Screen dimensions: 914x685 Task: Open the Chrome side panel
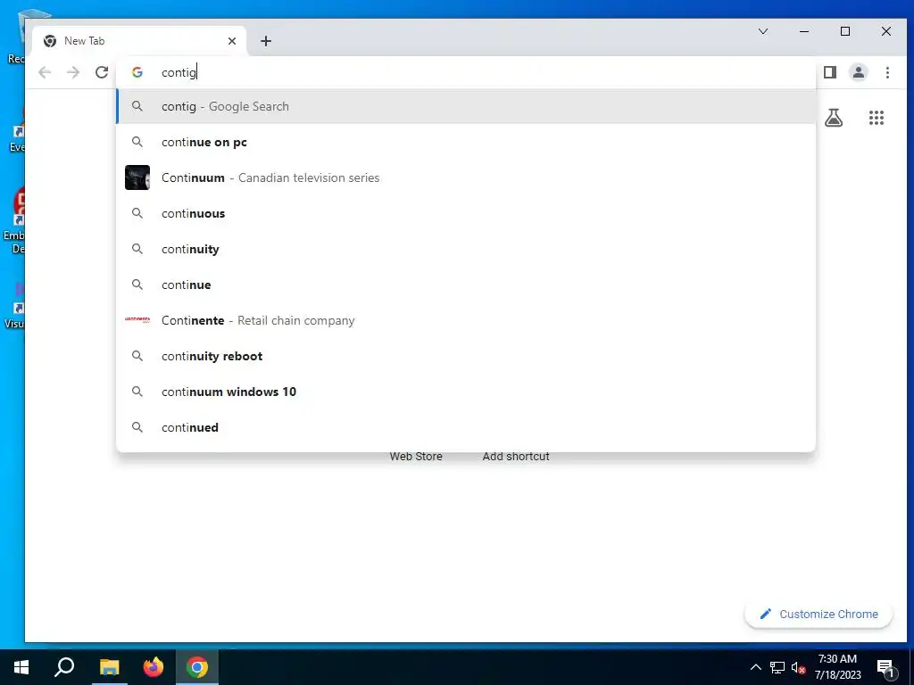829,72
